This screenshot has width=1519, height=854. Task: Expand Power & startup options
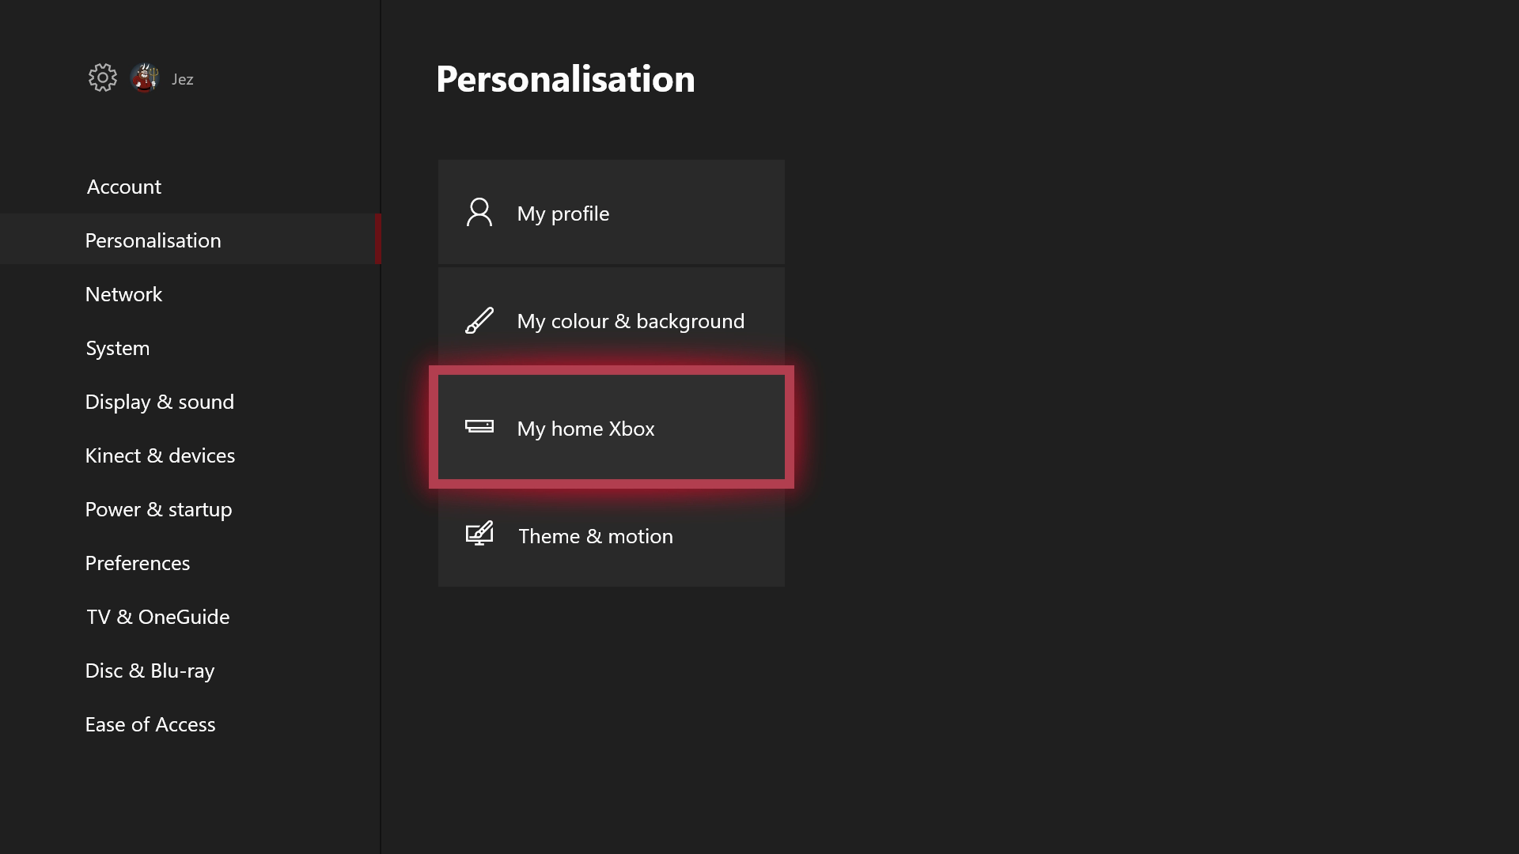[158, 508]
